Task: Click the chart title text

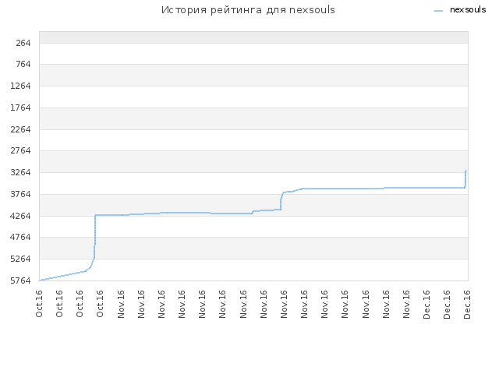Action: [248, 10]
